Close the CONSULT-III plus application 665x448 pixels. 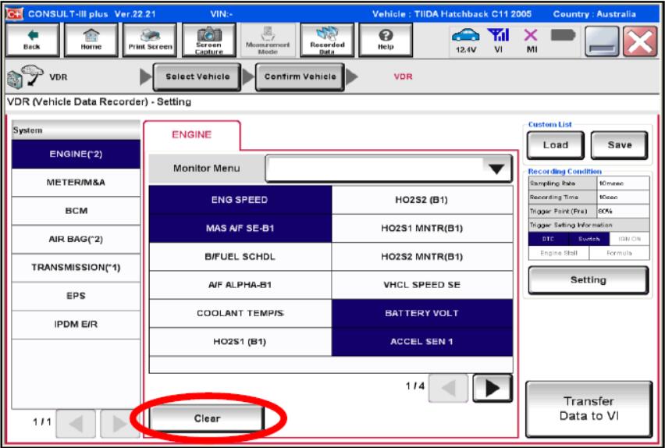tap(639, 41)
